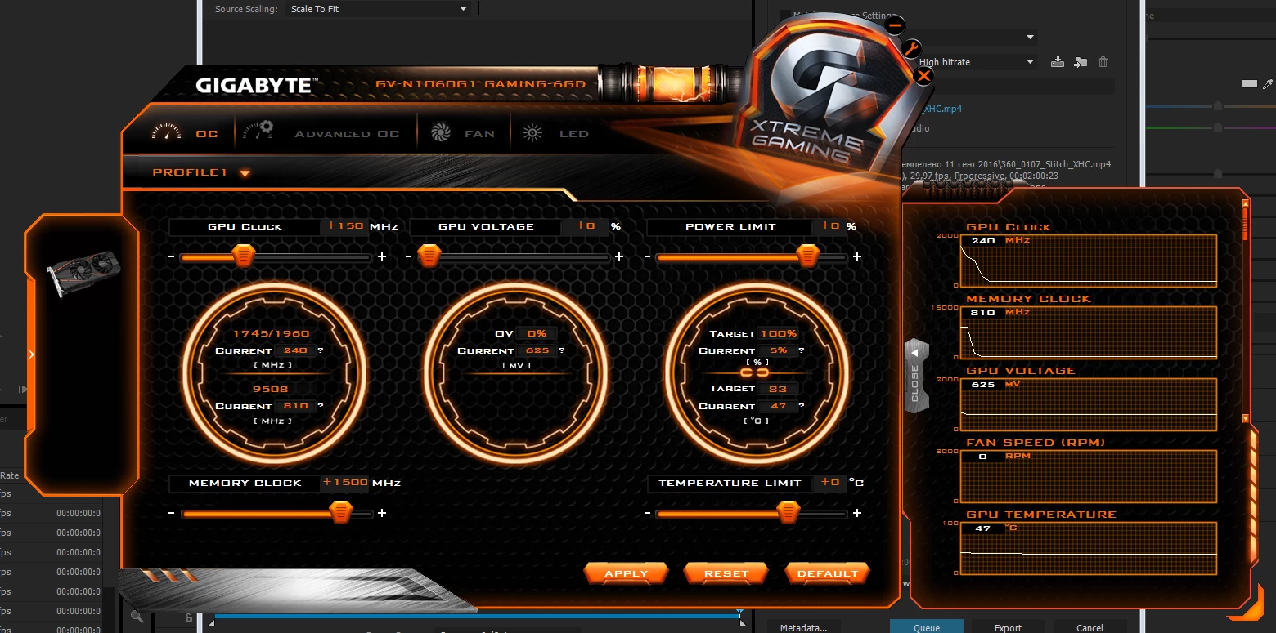The height and width of the screenshot is (633, 1276).
Task: Select the eyedropper tool in the background panel
Action: tap(1269, 84)
